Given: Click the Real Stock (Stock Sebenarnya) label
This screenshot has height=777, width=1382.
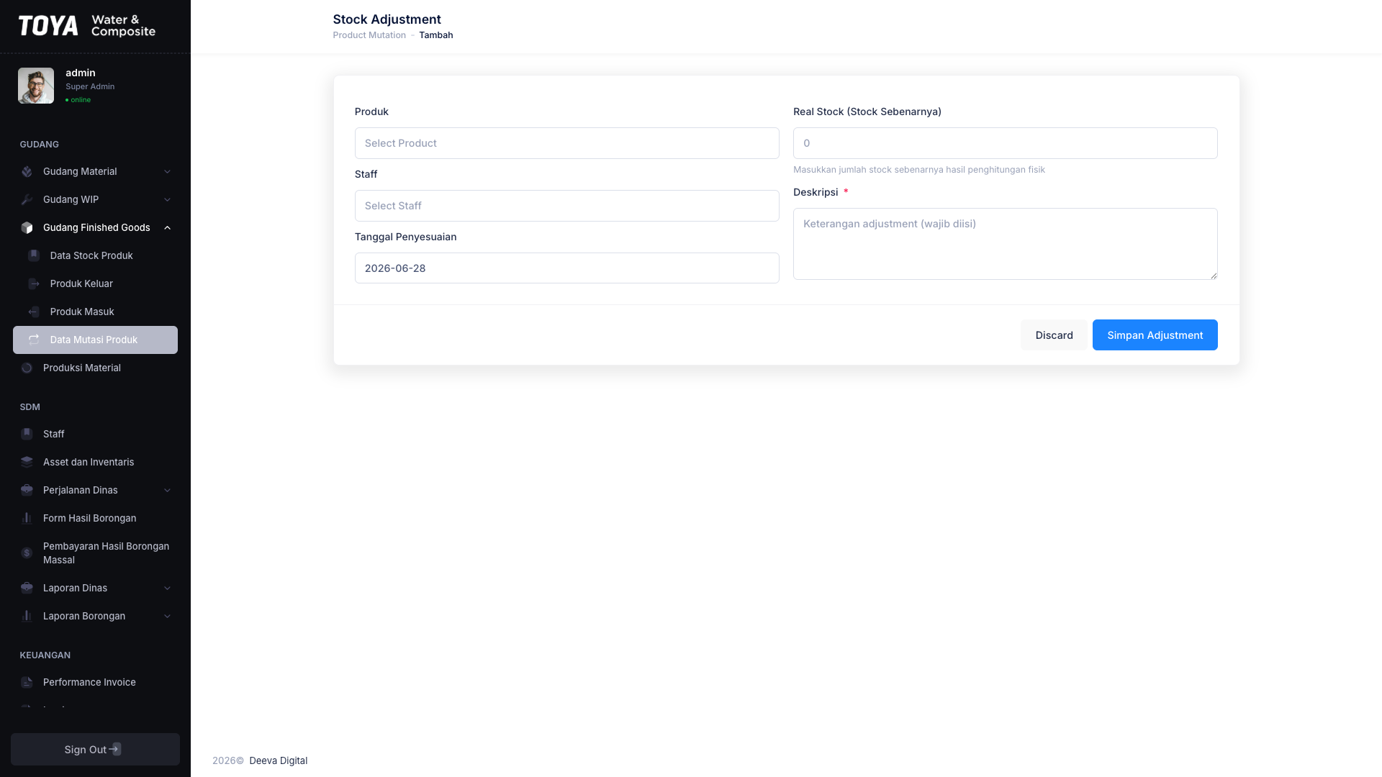Looking at the screenshot, I should [867, 112].
